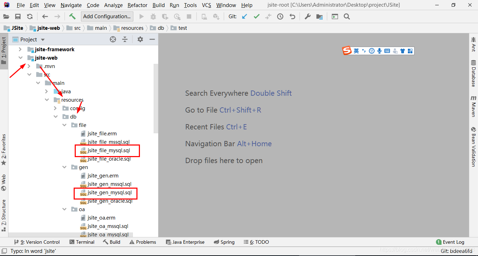
Task: Collapse the gen folder
Action: 64,167
